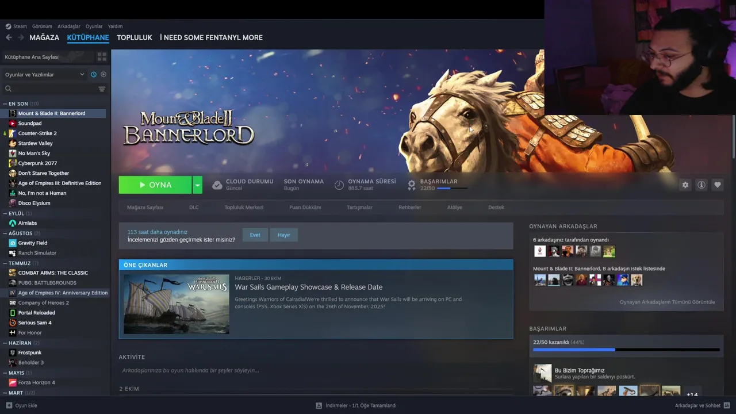Go back with the left arrow

tap(9, 37)
